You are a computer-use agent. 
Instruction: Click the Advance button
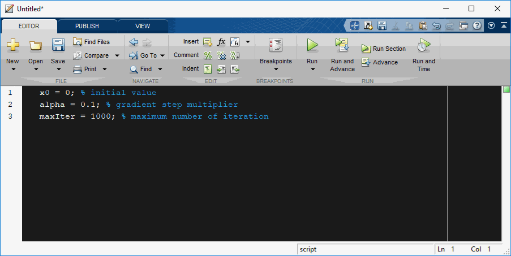pyautogui.click(x=380, y=62)
